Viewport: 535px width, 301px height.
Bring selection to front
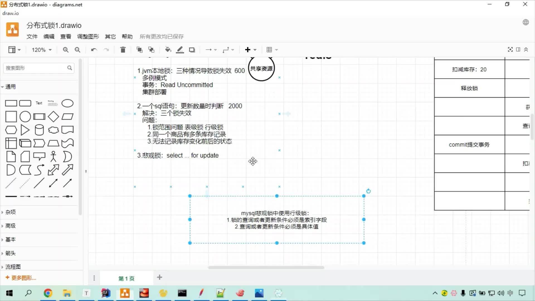pos(139,50)
